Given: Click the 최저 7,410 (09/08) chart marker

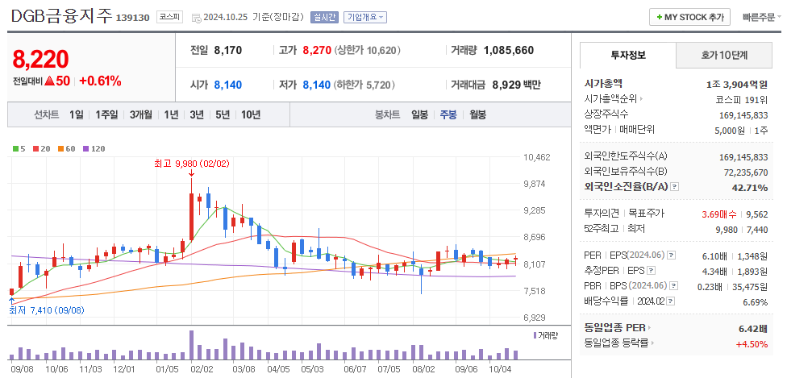Looking at the screenshot, I should coord(47,310).
